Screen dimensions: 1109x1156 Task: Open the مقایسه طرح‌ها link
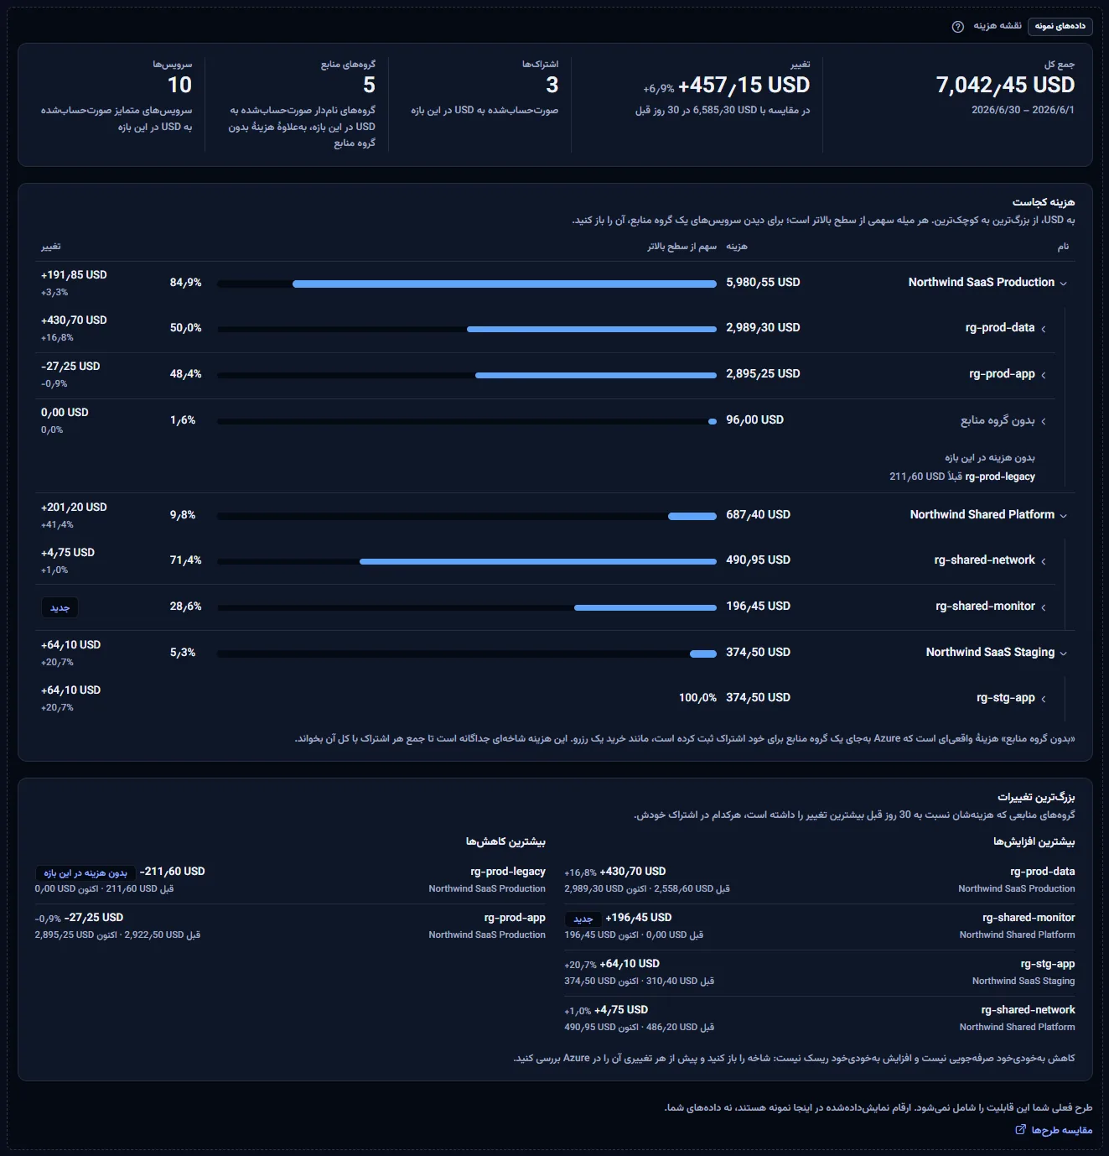pos(1061,1130)
